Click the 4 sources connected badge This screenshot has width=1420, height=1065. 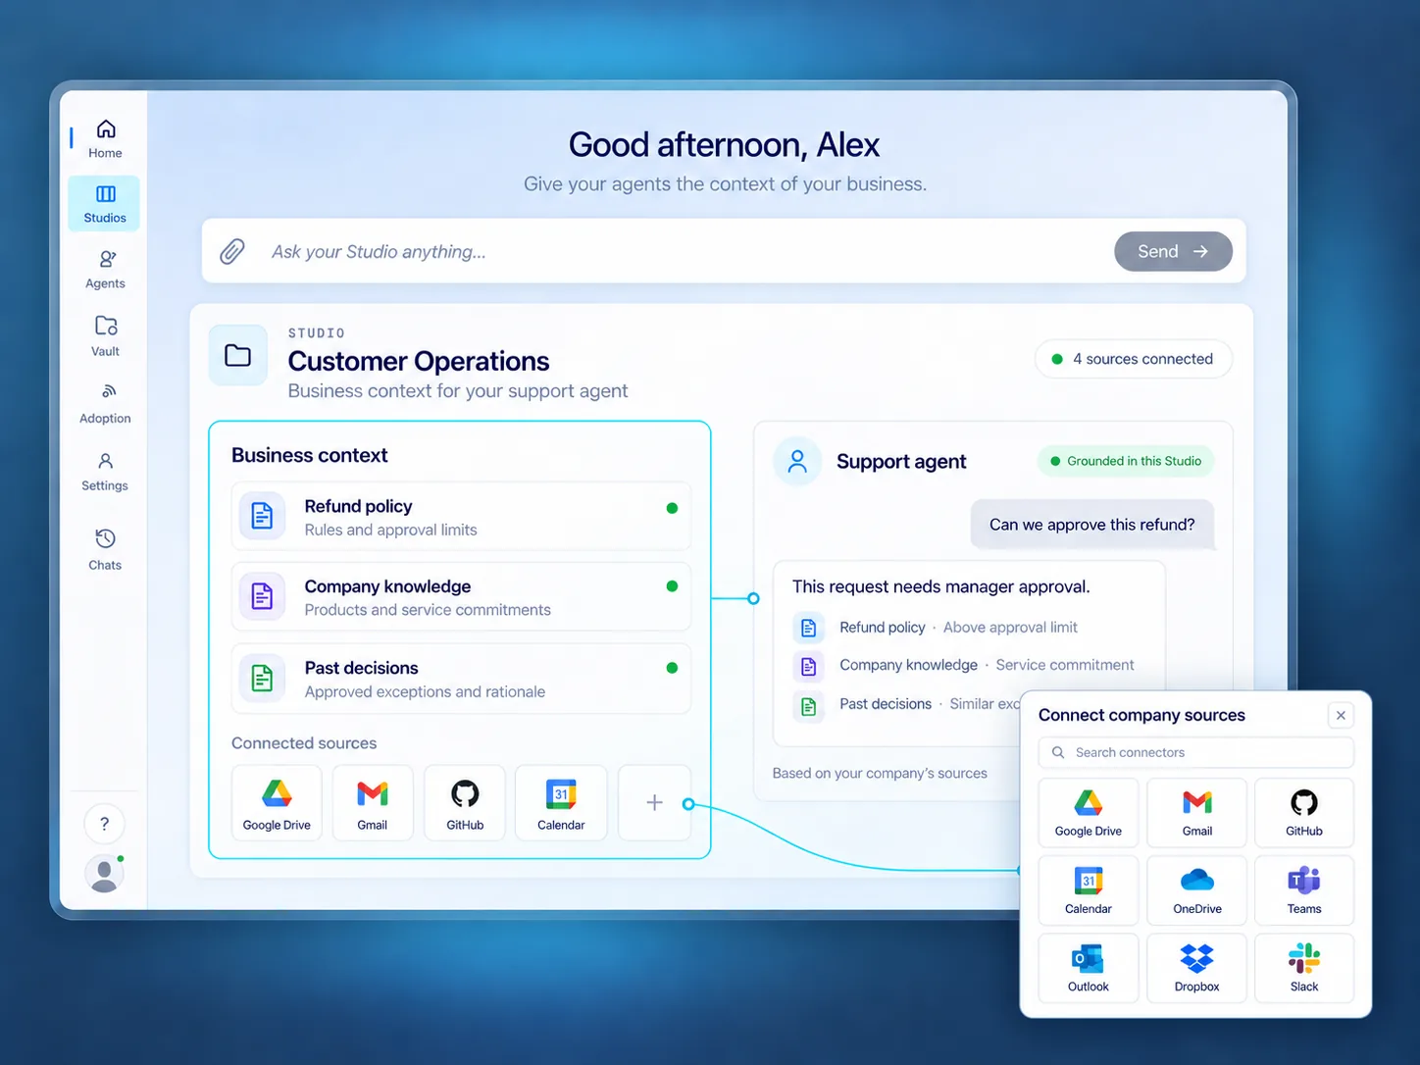[x=1134, y=359]
